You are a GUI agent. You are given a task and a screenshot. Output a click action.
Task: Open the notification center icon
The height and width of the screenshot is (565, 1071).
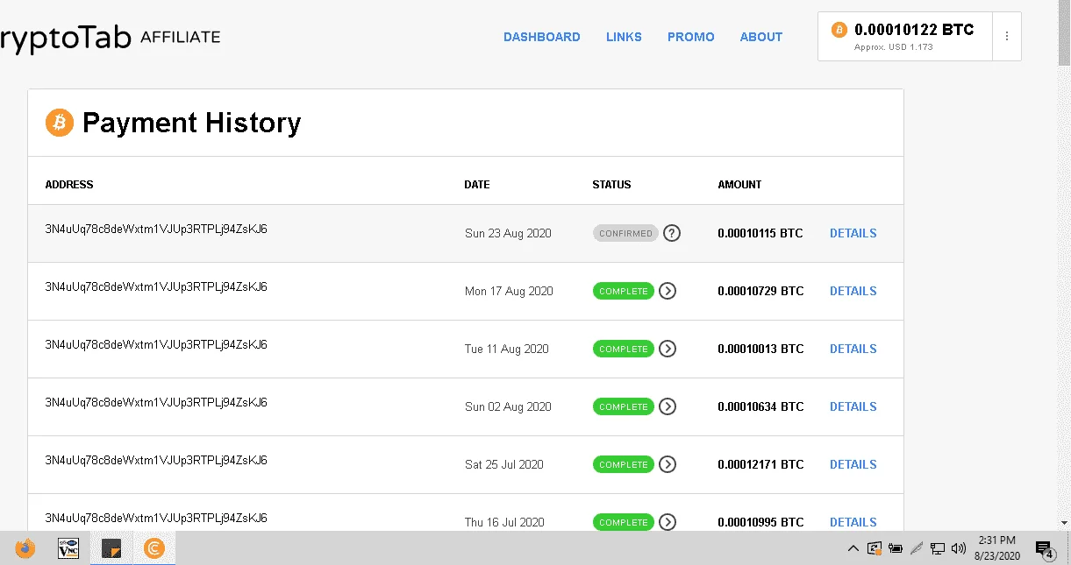click(x=1045, y=549)
